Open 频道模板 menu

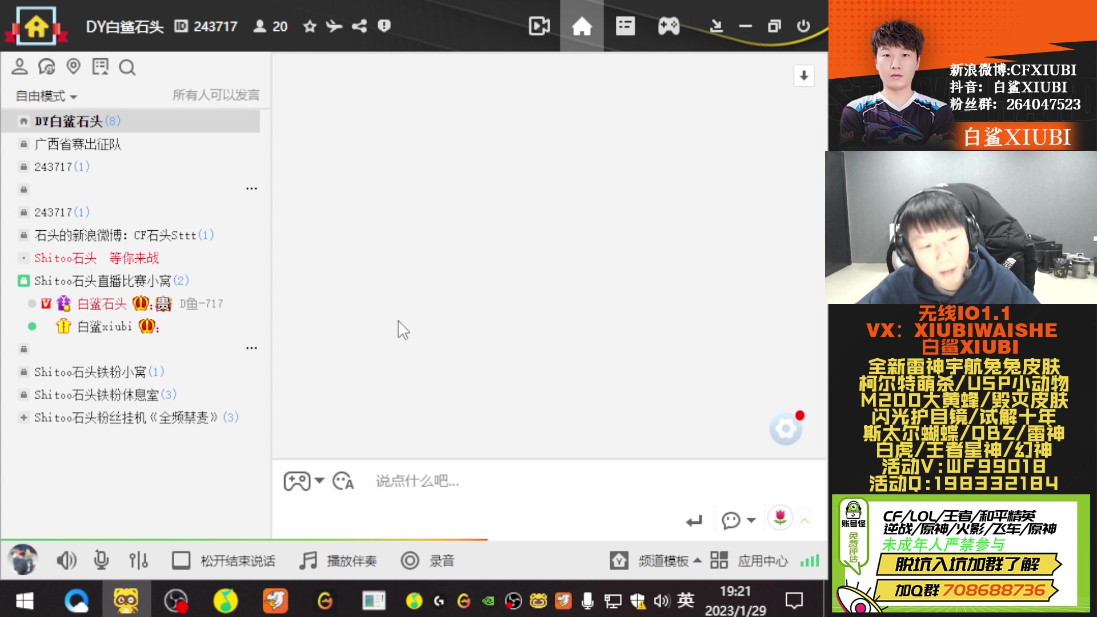[655, 560]
